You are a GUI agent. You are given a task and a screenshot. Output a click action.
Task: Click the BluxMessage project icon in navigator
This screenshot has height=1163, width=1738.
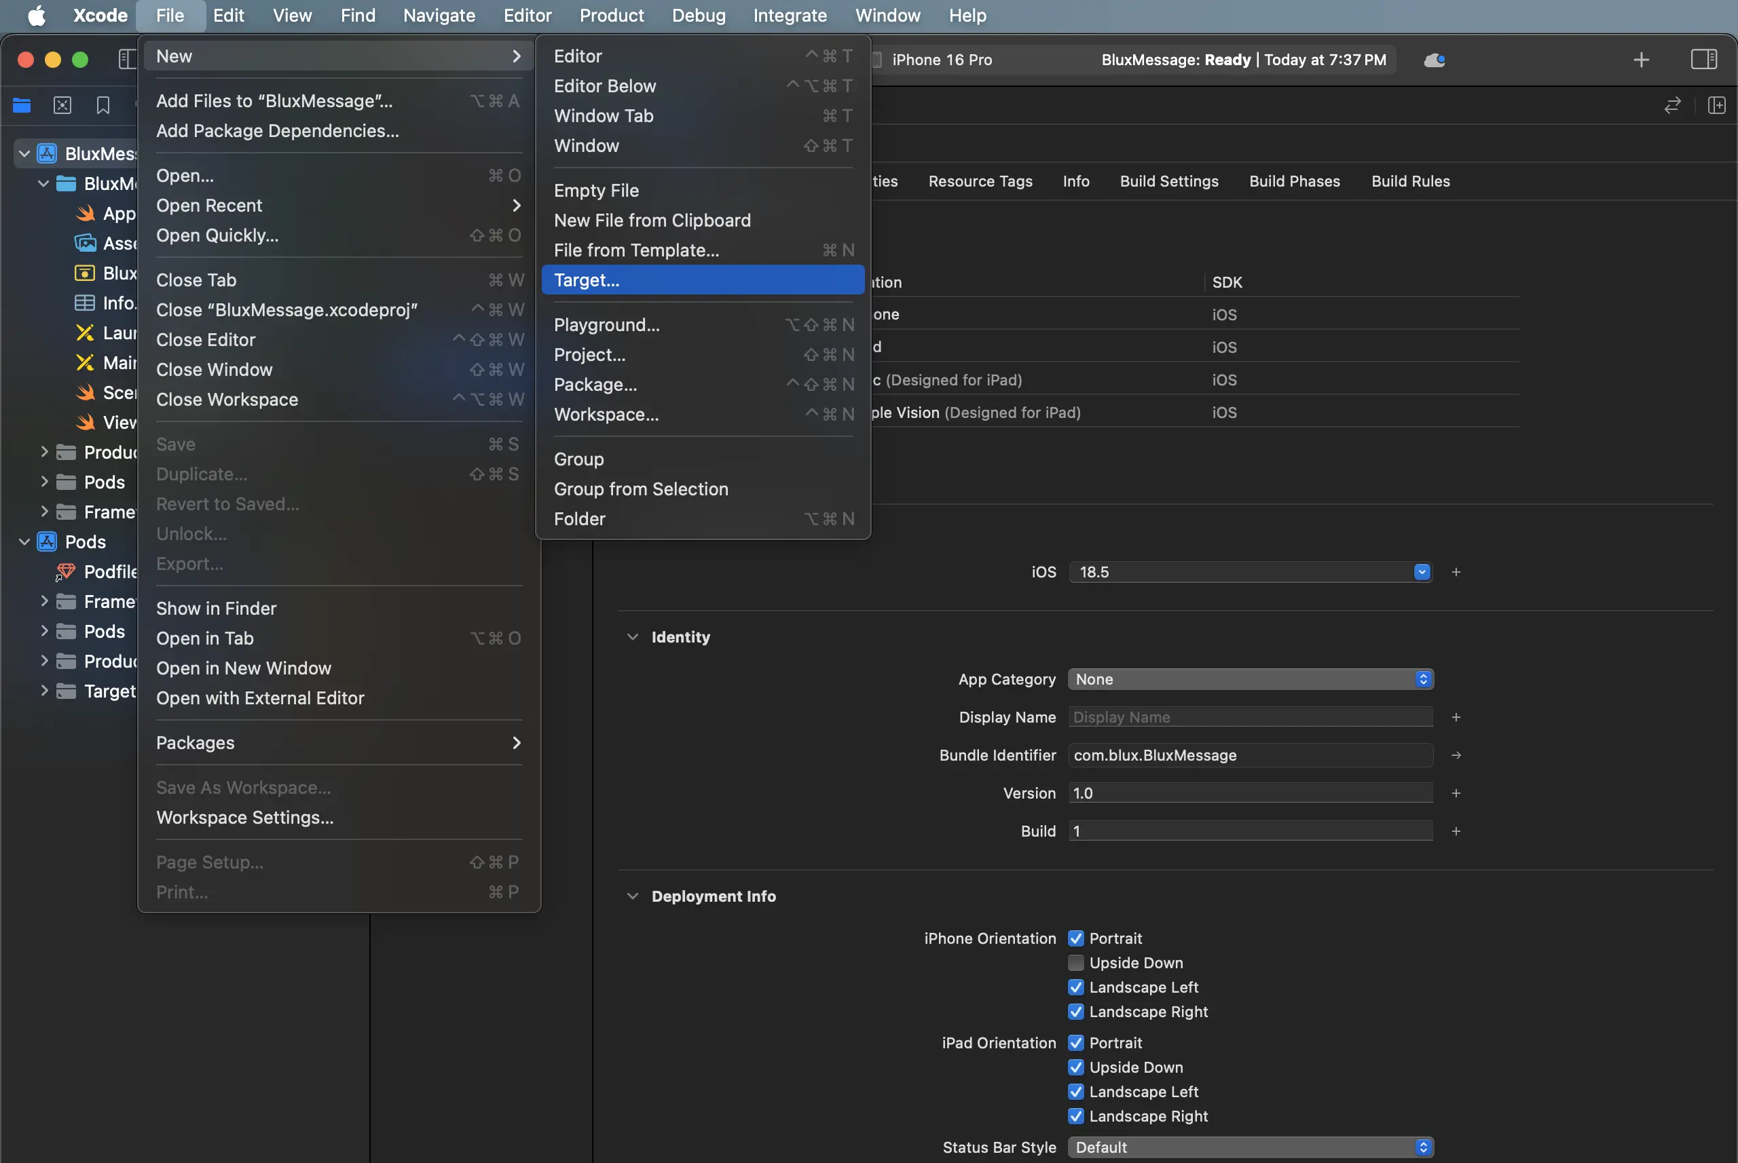click(47, 153)
